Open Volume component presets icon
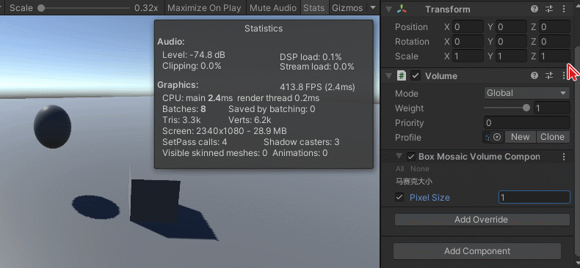 pos(549,75)
